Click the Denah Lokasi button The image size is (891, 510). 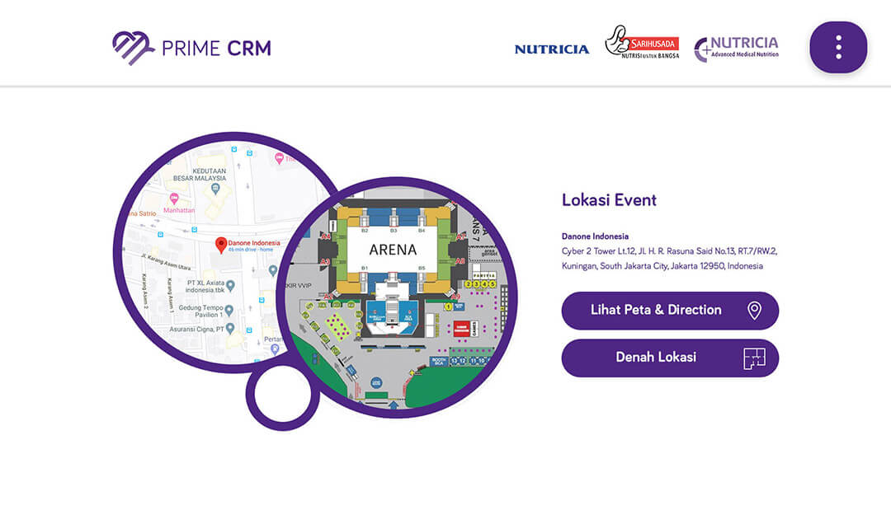pyautogui.click(x=670, y=358)
